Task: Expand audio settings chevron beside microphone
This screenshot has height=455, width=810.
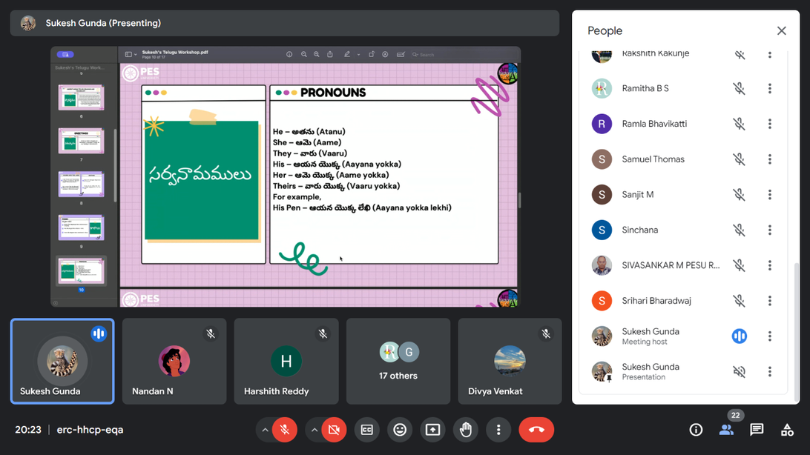Action: coord(265,430)
